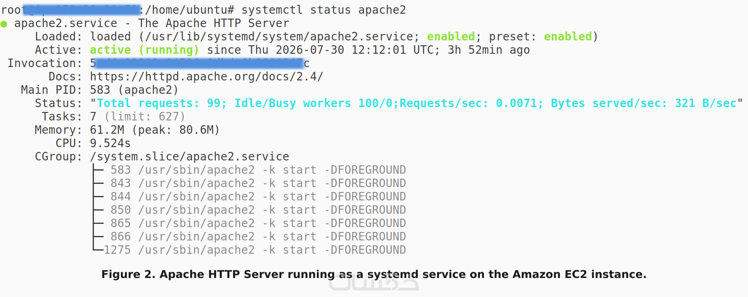Click the 'Loaded:' label
748x297 pixels.
click(58, 37)
